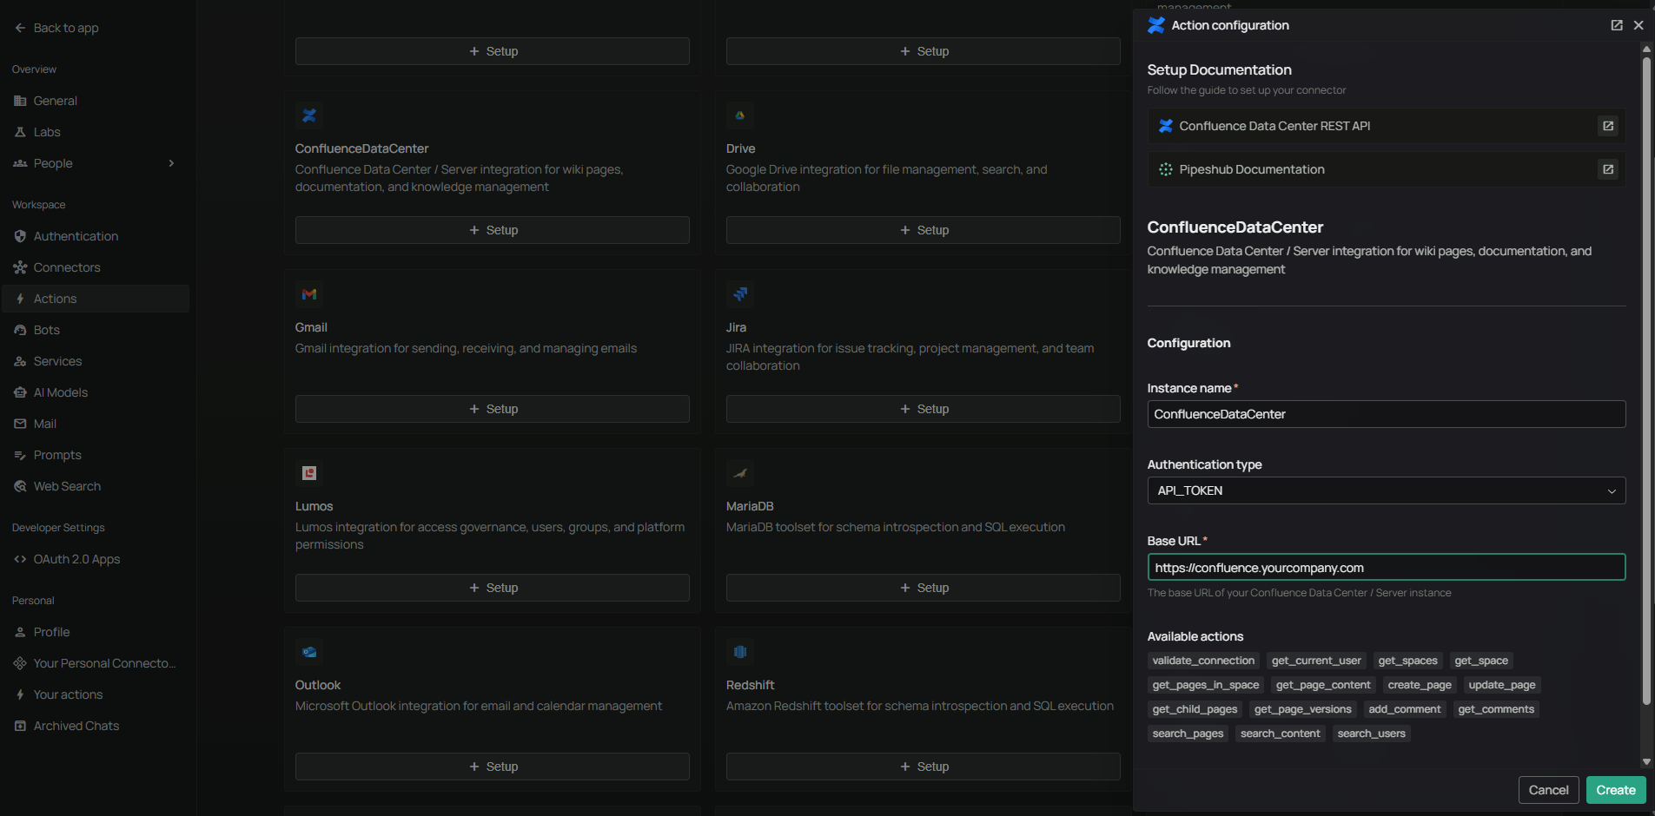This screenshot has width=1655, height=816.
Task: Click Your Personal Connectors icon
Action: 20,663
